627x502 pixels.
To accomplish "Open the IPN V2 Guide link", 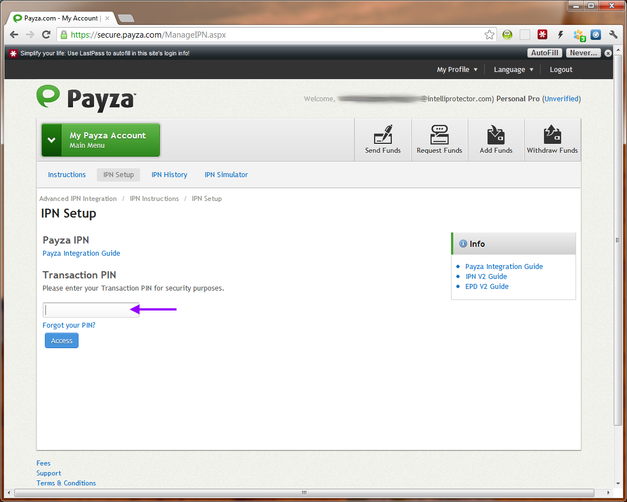I will 486,277.
